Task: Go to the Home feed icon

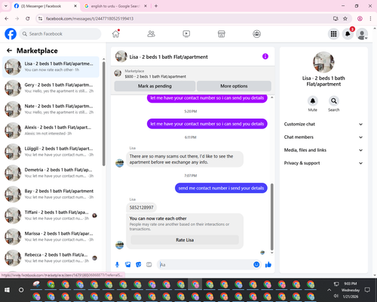Action: [116, 34]
